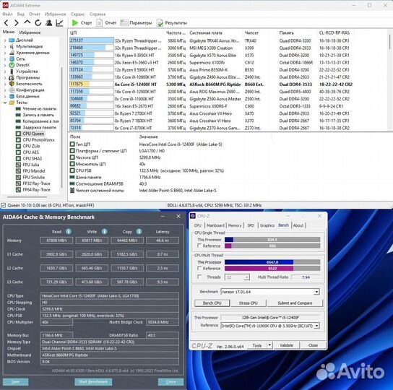The image size is (393, 390).
Task: Click the Read info icon
Action: (x=69, y=232)
